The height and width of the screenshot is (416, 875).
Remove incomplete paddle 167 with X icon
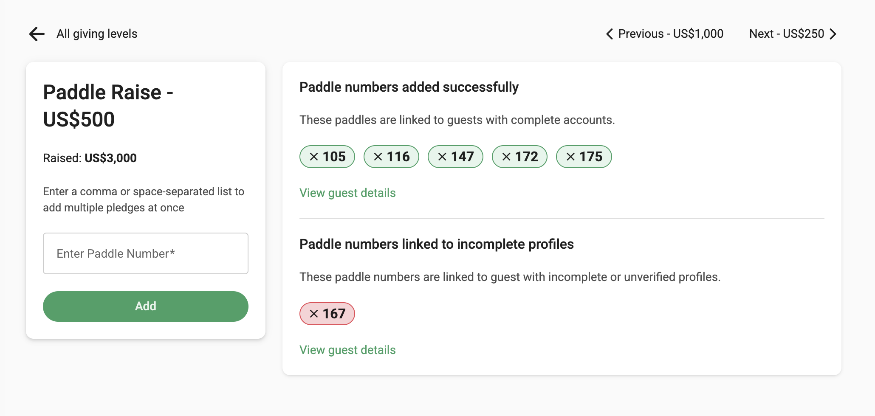click(x=314, y=314)
